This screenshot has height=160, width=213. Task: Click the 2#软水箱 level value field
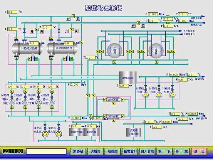click(76, 126)
